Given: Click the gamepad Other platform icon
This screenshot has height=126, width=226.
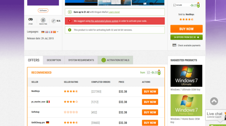Looking at the screenshot, I should point(30,19).
